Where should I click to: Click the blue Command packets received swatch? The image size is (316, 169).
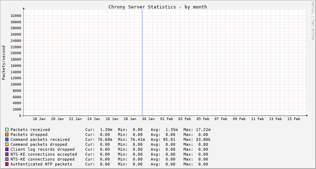(7, 139)
